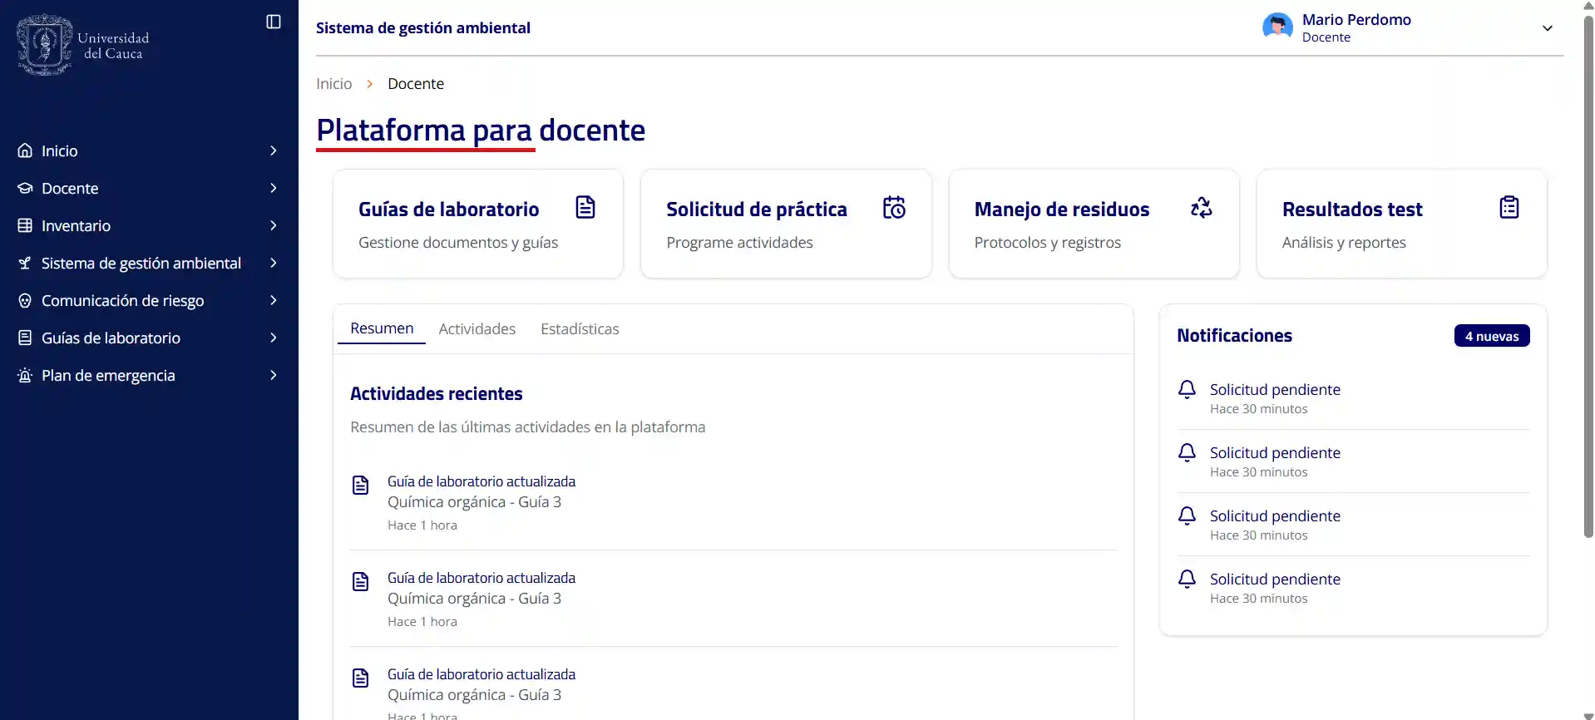Open the Resultados test card title
This screenshot has width=1595, height=720.
point(1352,210)
